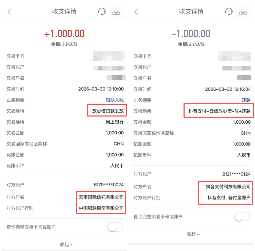
Task: Select the +1,000.00 income amount
Action: point(64,34)
